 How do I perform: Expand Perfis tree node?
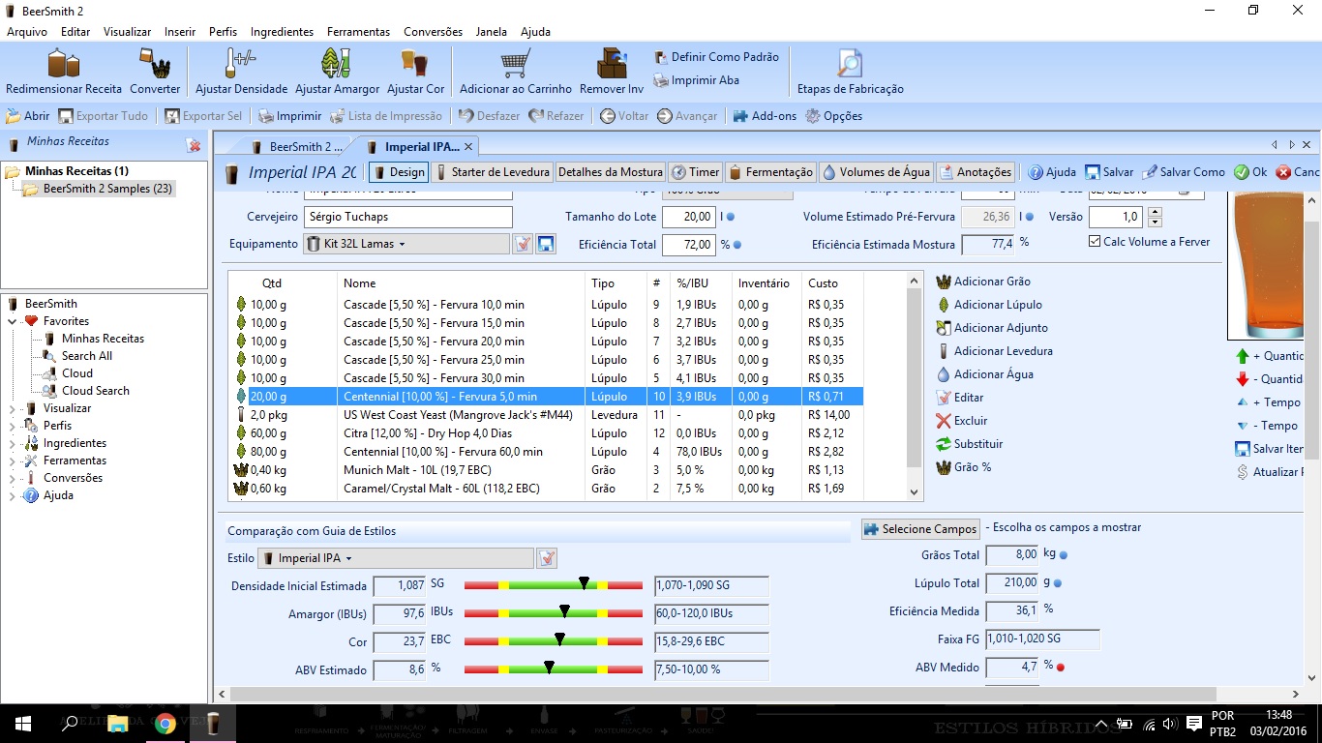point(13,426)
